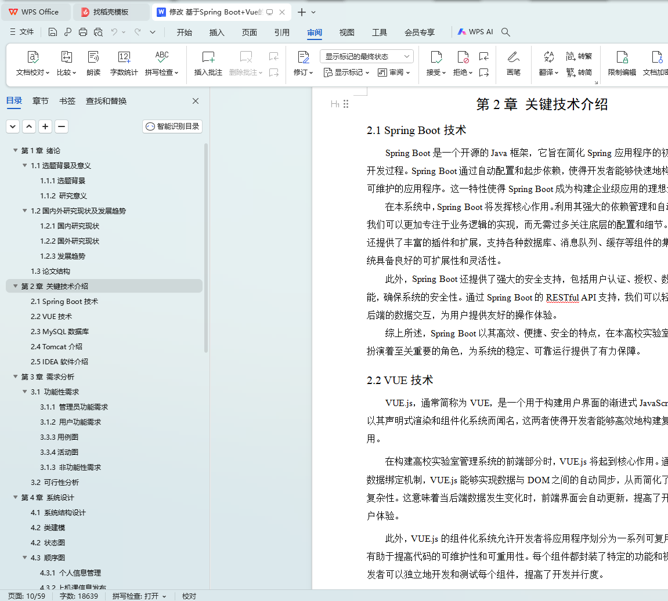Jump to 3.2 可行性分析 in outline

[55, 482]
